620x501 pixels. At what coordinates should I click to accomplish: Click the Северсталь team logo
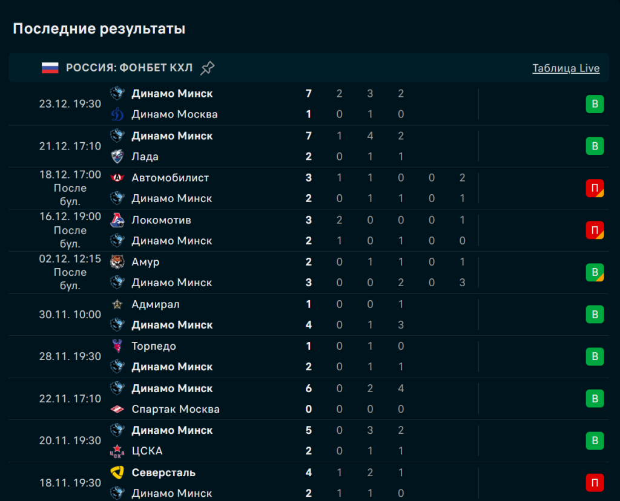pos(117,473)
